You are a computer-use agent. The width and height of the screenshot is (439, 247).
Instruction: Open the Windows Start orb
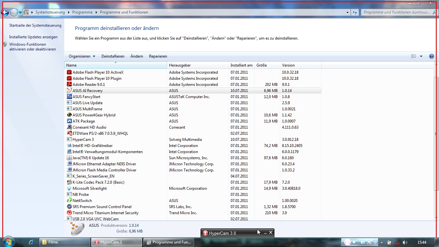pos(8,242)
